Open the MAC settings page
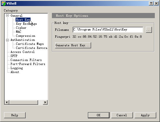Image resolution: width=160 pixels, height=122 pixels. [18, 32]
